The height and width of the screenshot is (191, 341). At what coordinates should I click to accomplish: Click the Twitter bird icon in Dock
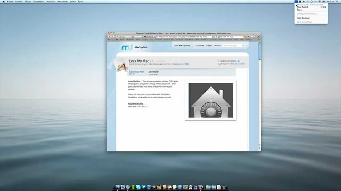pos(144,187)
